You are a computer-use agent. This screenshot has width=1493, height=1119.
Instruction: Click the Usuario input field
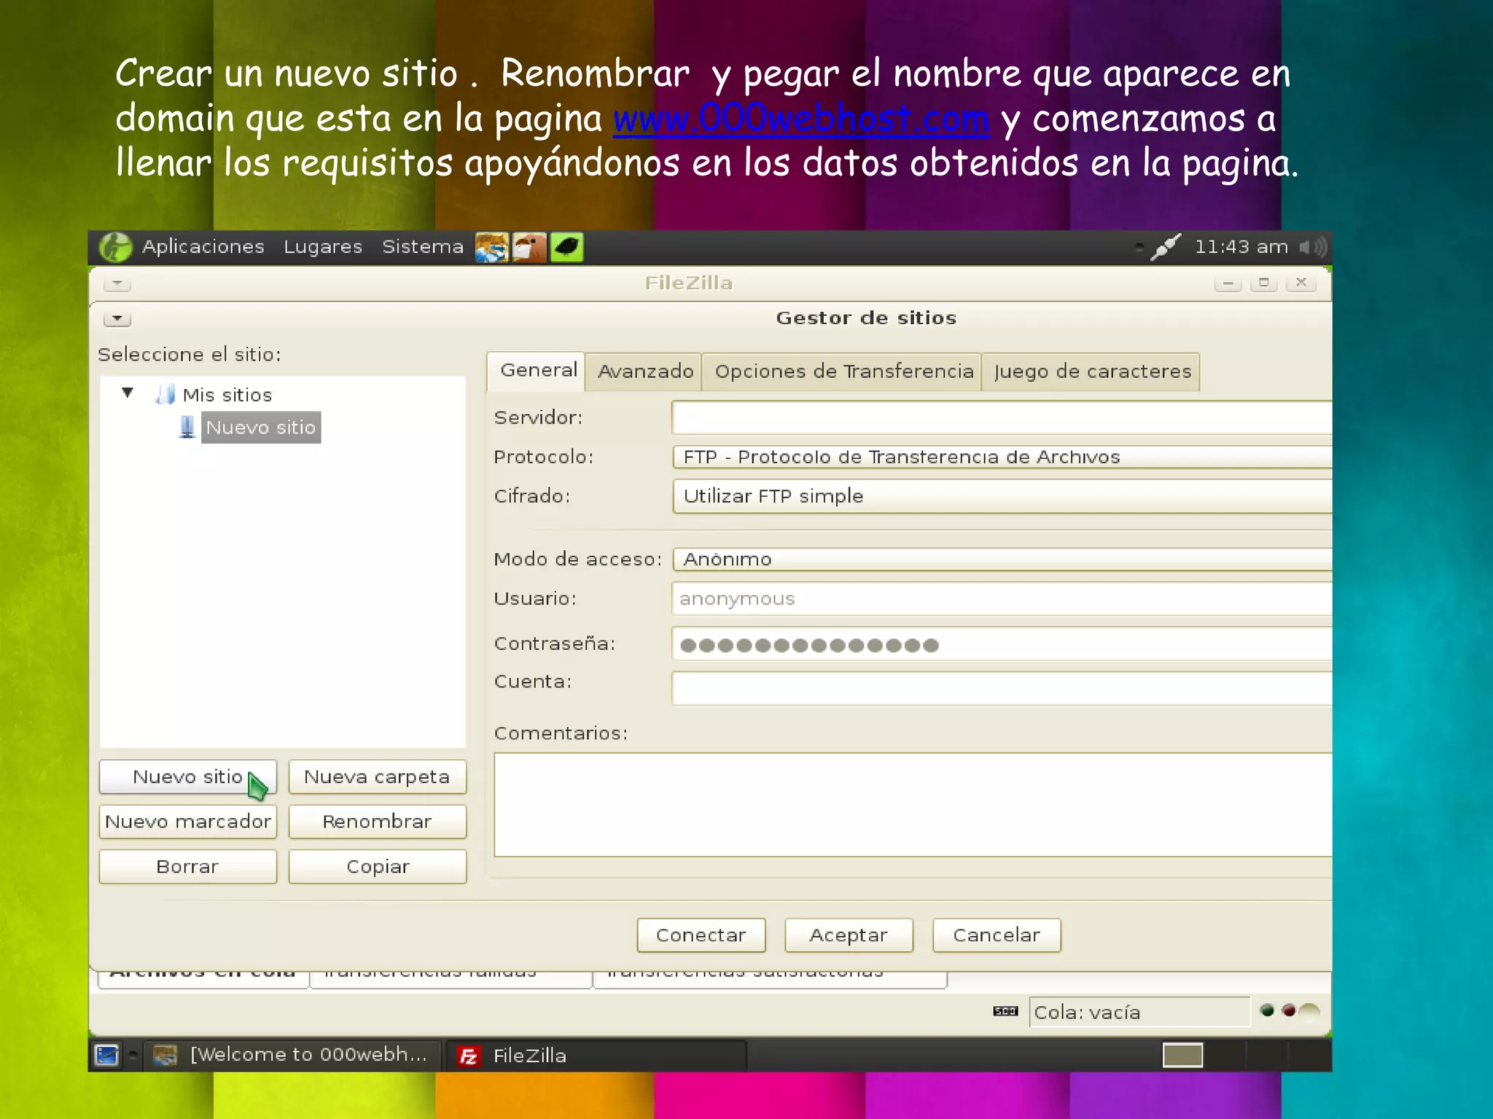1002,599
